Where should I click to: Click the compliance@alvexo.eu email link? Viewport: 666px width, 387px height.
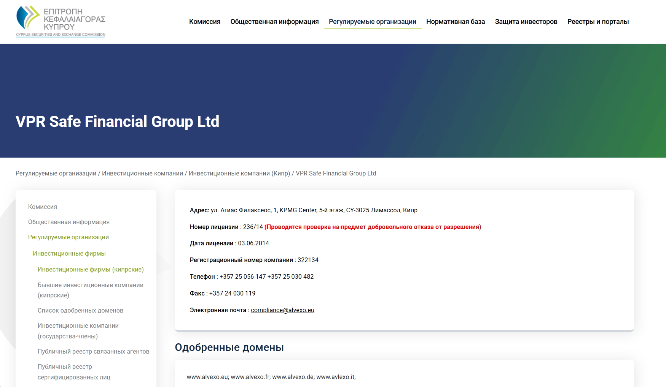click(x=282, y=310)
